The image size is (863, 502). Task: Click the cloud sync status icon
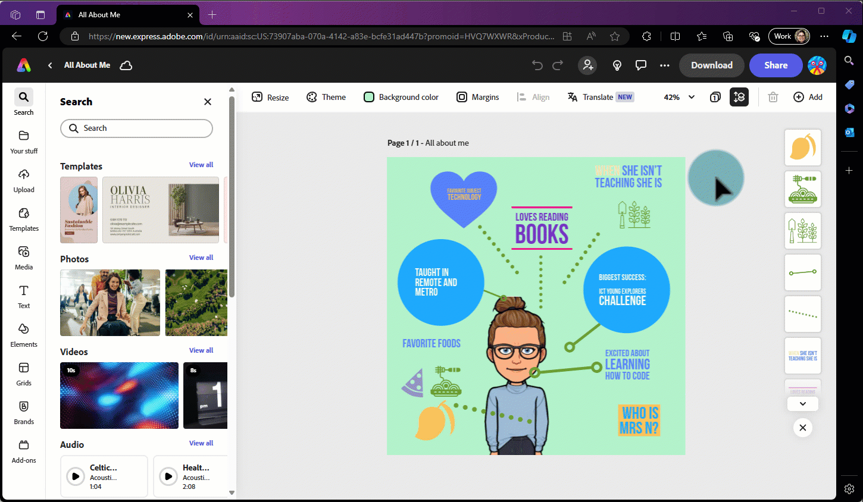(126, 65)
